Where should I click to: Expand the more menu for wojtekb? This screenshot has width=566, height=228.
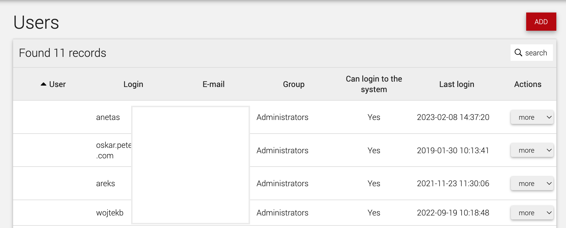pos(532,213)
